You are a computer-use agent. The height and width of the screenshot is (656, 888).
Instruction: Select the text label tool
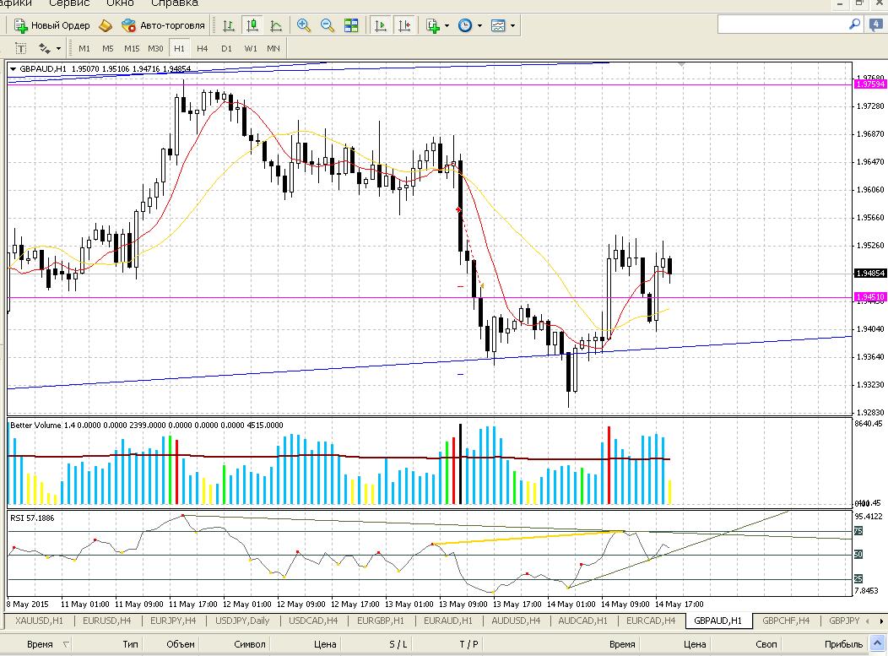(21, 49)
